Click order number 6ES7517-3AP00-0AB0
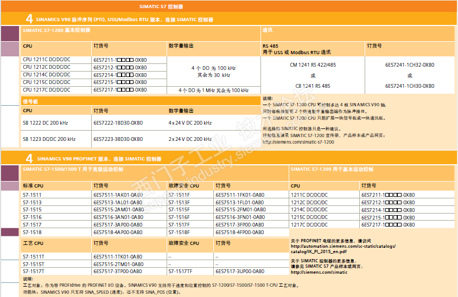458x297 pixels. tap(118, 225)
